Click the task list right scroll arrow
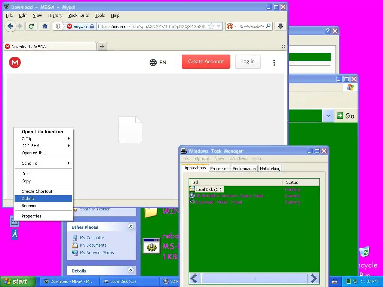383x287 pixels. coord(314,278)
